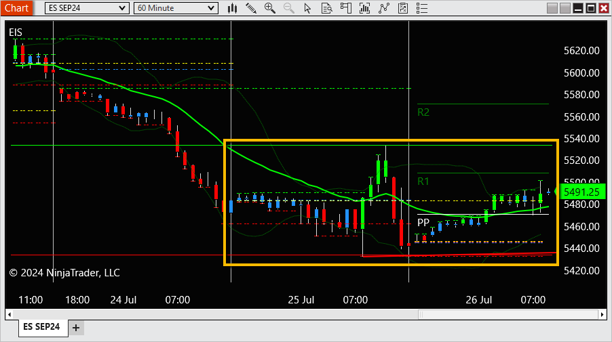612x342 pixels.
Task: Click the R1 pivot level label
Action: coord(423,181)
